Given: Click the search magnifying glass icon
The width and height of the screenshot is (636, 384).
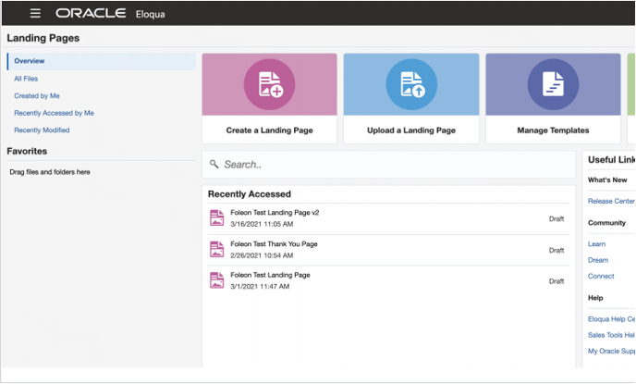Looking at the screenshot, I should [214, 164].
